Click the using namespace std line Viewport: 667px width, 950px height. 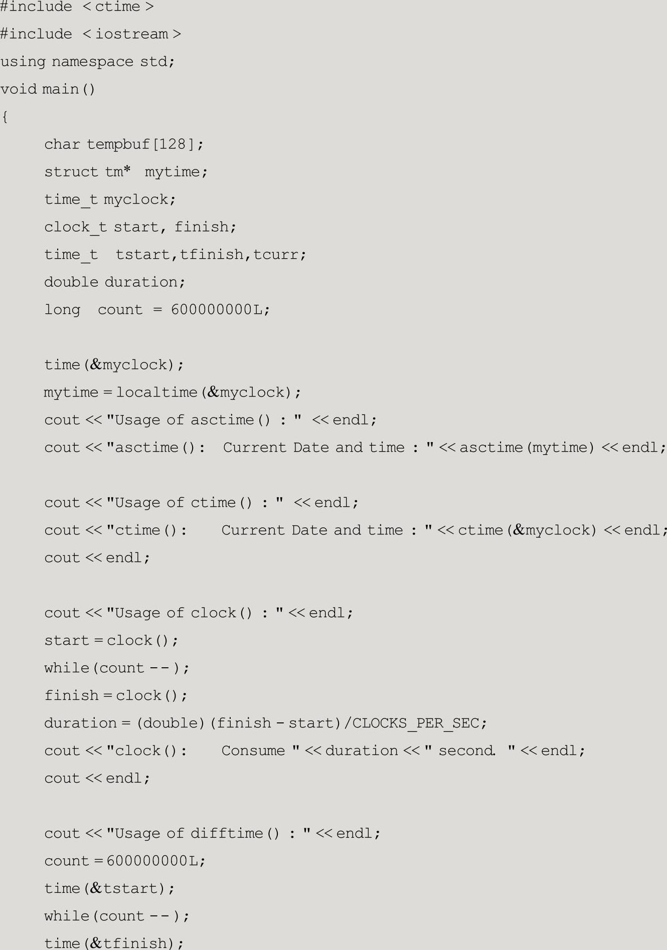(x=87, y=62)
